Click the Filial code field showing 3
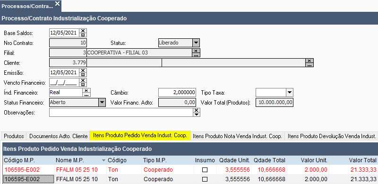Viewport: 378px width, 184px height. point(68,53)
